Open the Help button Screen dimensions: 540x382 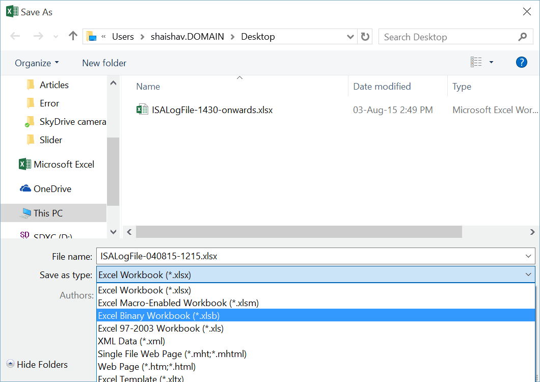pos(521,62)
